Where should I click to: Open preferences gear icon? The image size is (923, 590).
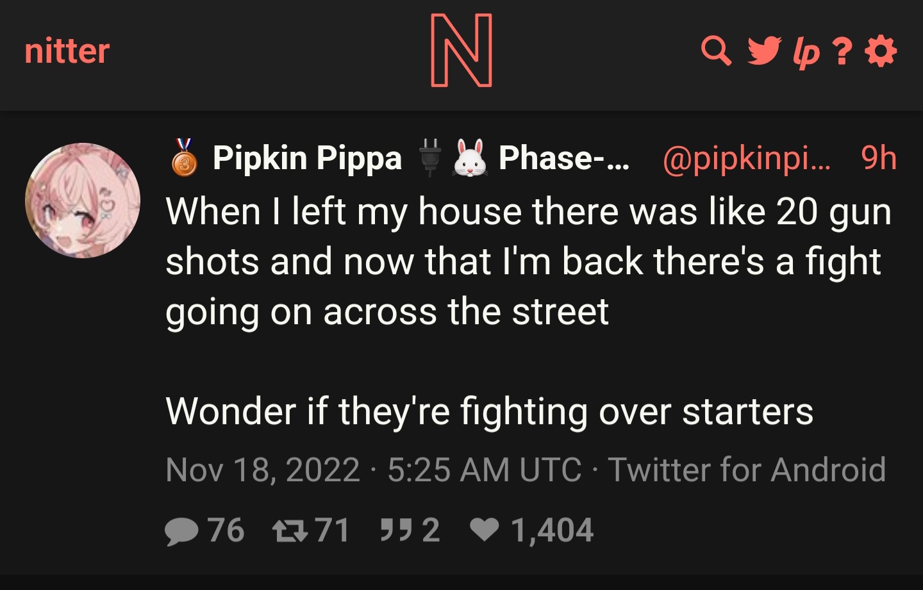pyautogui.click(x=881, y=51)
